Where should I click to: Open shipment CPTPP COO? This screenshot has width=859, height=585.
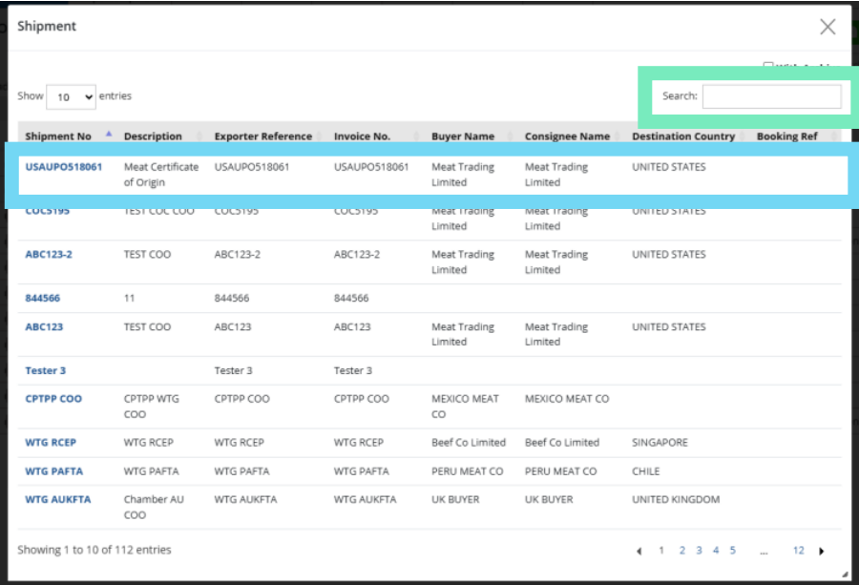(53, 399)
